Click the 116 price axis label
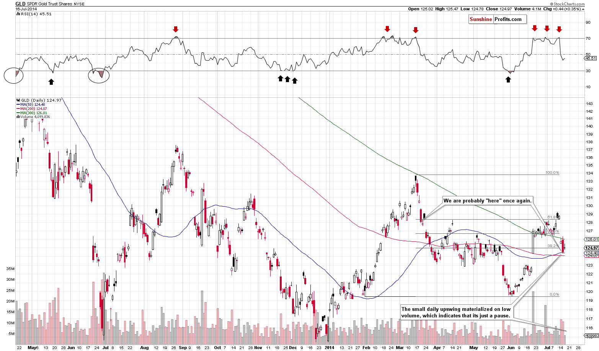 (x=590, y=328)
